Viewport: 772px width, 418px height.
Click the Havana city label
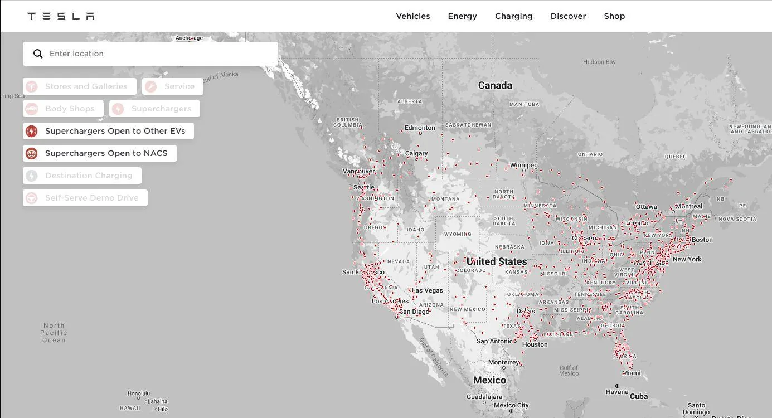point(617,392)
